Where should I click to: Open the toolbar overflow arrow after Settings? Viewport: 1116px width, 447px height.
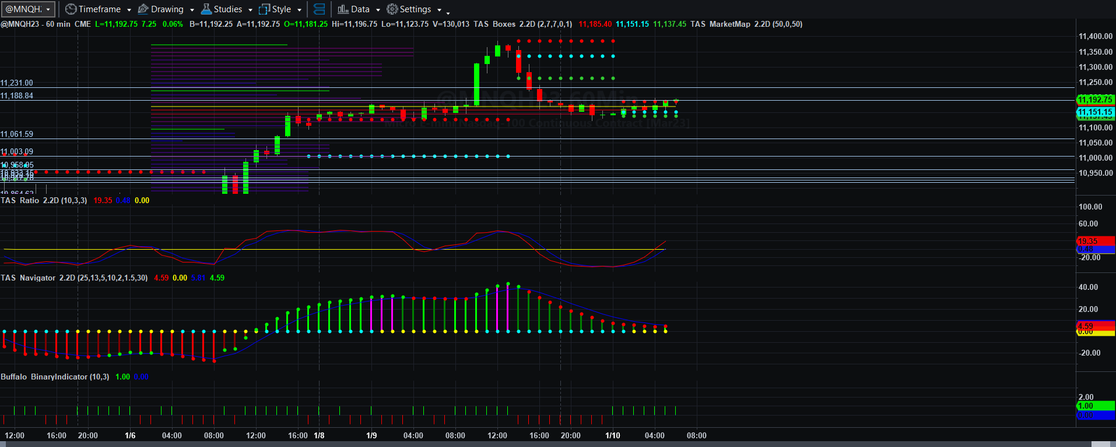coord(448,12)
